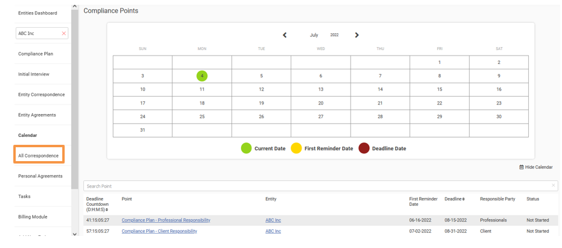562x248 pixels.
Task: Open All Correspondence in the sidebar
Action: (39, 156)
